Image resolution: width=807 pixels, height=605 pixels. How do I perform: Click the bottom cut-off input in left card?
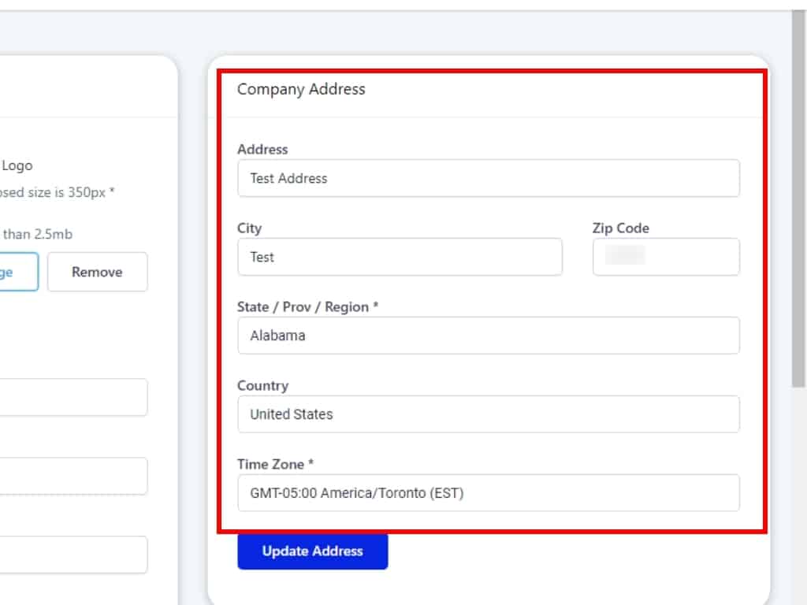tap(73, 555)
